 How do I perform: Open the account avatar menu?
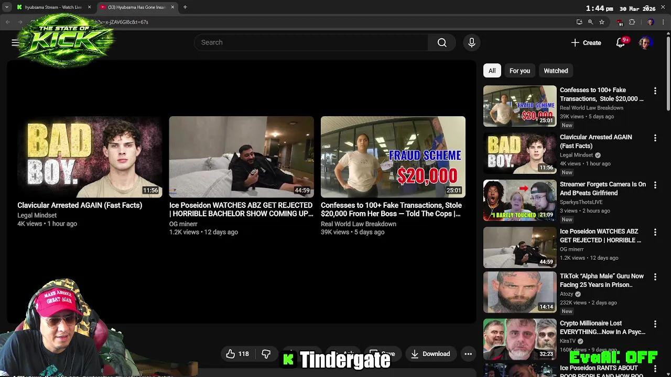(x=645, y=43)
